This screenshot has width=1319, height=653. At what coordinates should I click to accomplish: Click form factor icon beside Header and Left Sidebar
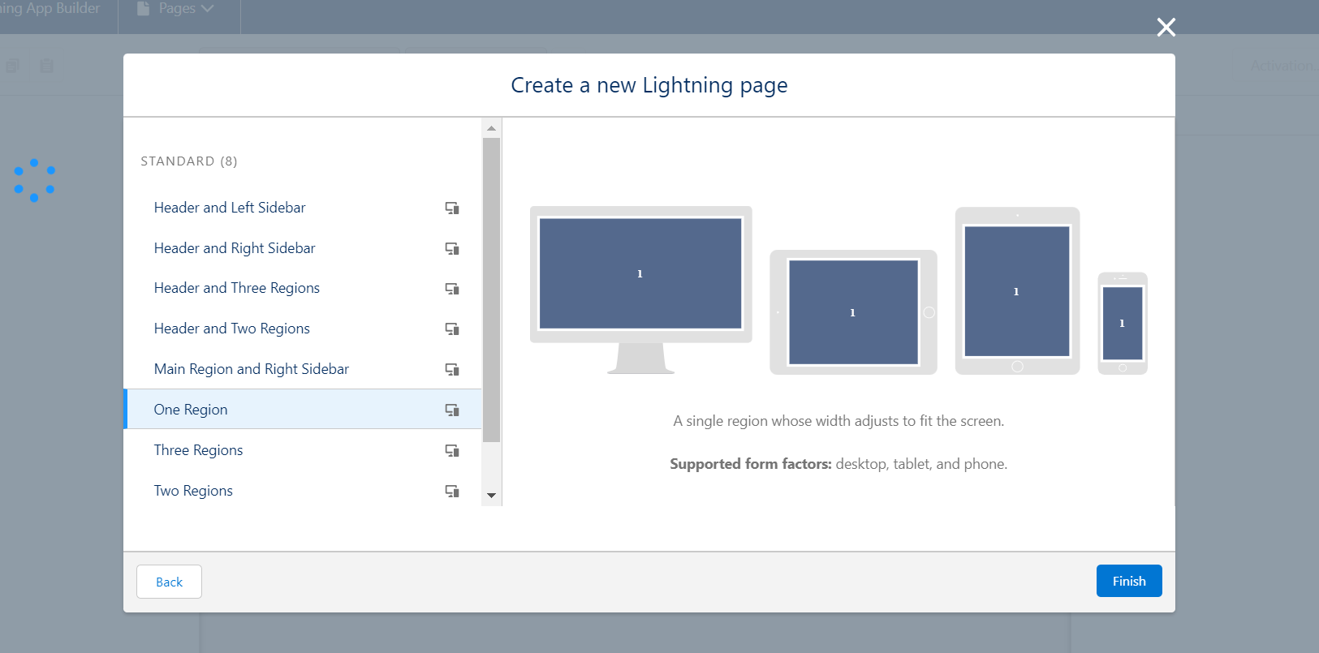[x=452, y=208]
